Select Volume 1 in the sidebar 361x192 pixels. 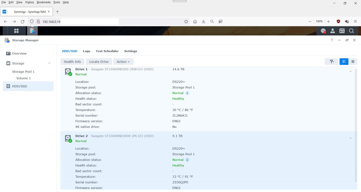click(x=23, y=78)
